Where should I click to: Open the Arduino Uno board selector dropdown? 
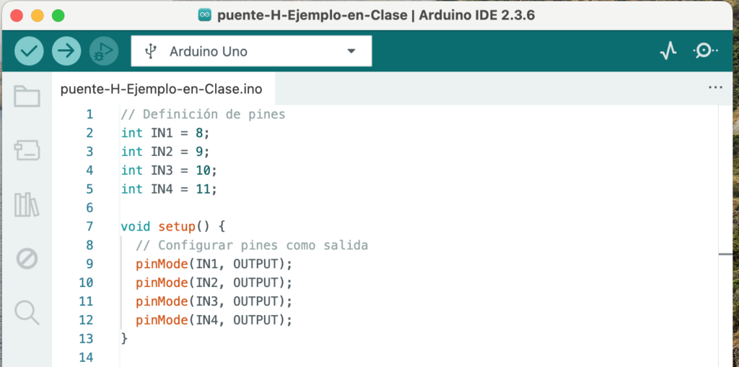point(251,51)
